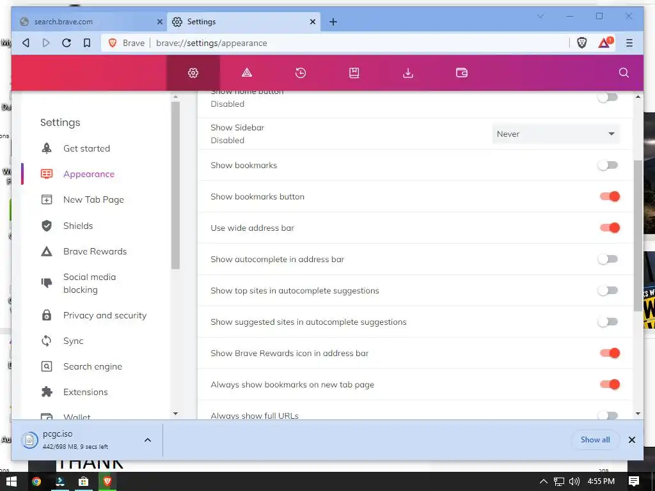Click the Search engine sidebar icon
Screen dimensions: 655x491
pos(47,366)
